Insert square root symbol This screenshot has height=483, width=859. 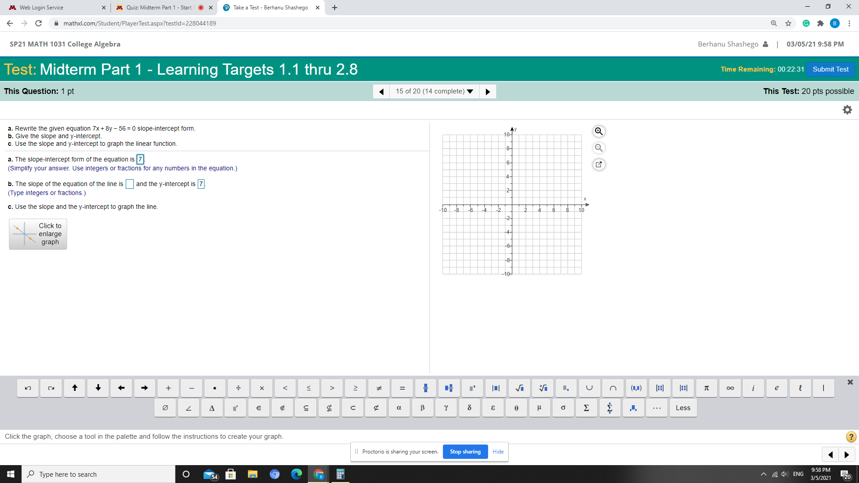tap(519, 388)
